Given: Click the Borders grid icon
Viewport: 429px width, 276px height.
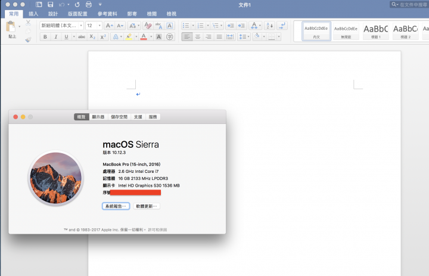Looking at the screenshot, I should (x=272, y=37).
